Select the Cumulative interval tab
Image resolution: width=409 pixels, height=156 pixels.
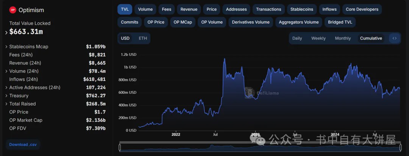tap(371, 38)
